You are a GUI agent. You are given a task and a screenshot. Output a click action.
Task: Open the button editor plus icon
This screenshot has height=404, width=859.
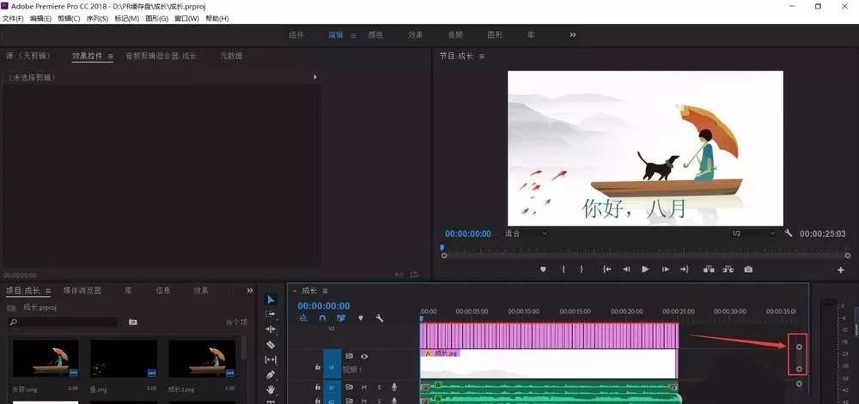point(840,270)
